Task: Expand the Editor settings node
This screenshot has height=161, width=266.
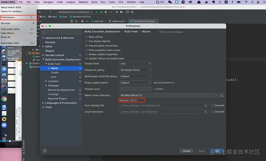Action: coord(43,46)
